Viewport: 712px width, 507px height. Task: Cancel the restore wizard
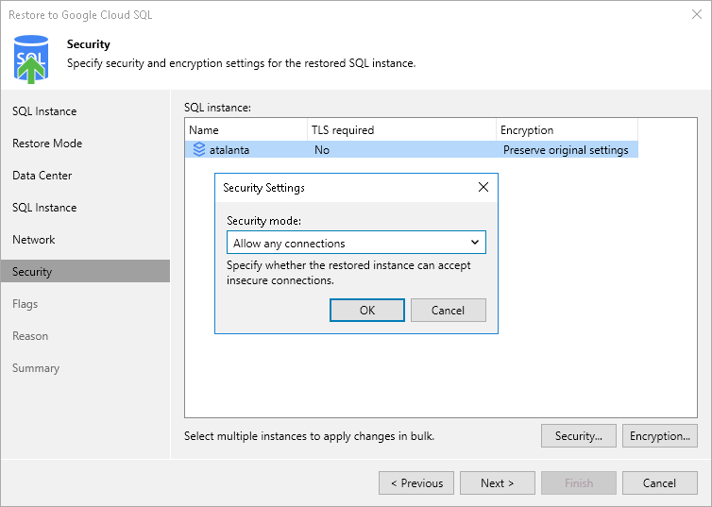[659, 483]
